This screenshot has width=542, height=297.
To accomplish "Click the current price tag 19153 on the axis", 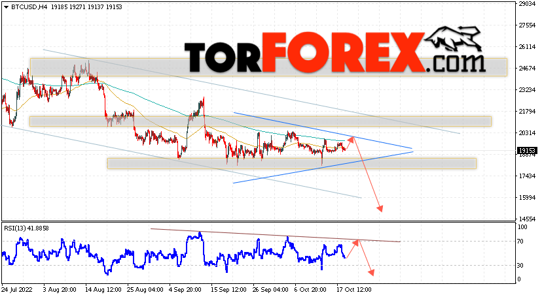I will click(526, 151).
